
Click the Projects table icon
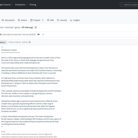[x=31, y=20]
